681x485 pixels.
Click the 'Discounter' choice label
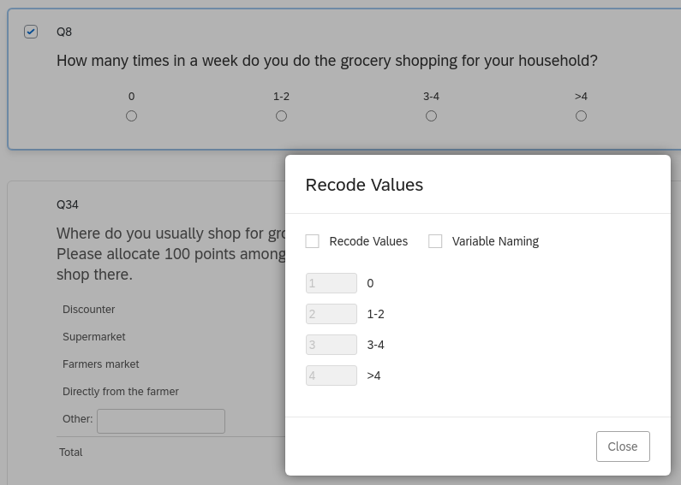88,310
